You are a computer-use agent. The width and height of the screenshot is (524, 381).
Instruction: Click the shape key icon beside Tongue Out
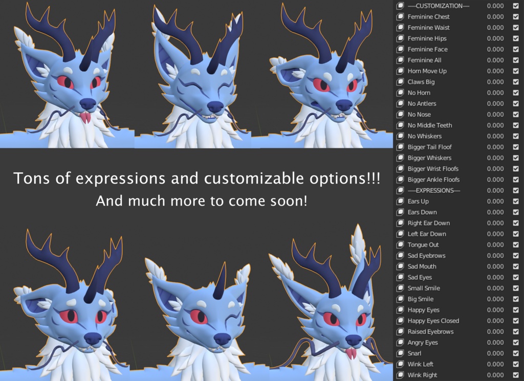point(400,244)
